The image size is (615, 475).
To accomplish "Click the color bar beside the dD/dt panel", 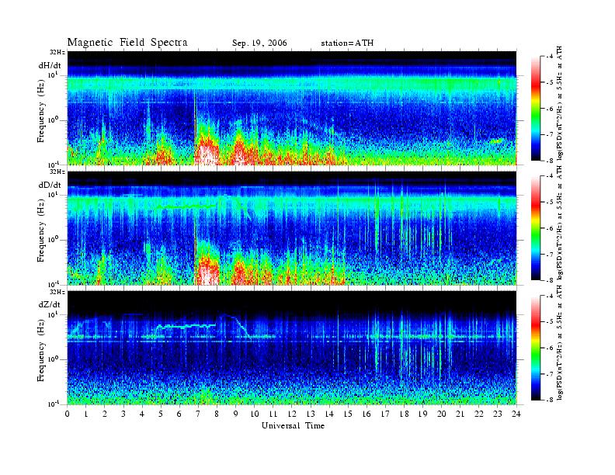I will pos(535,228).
